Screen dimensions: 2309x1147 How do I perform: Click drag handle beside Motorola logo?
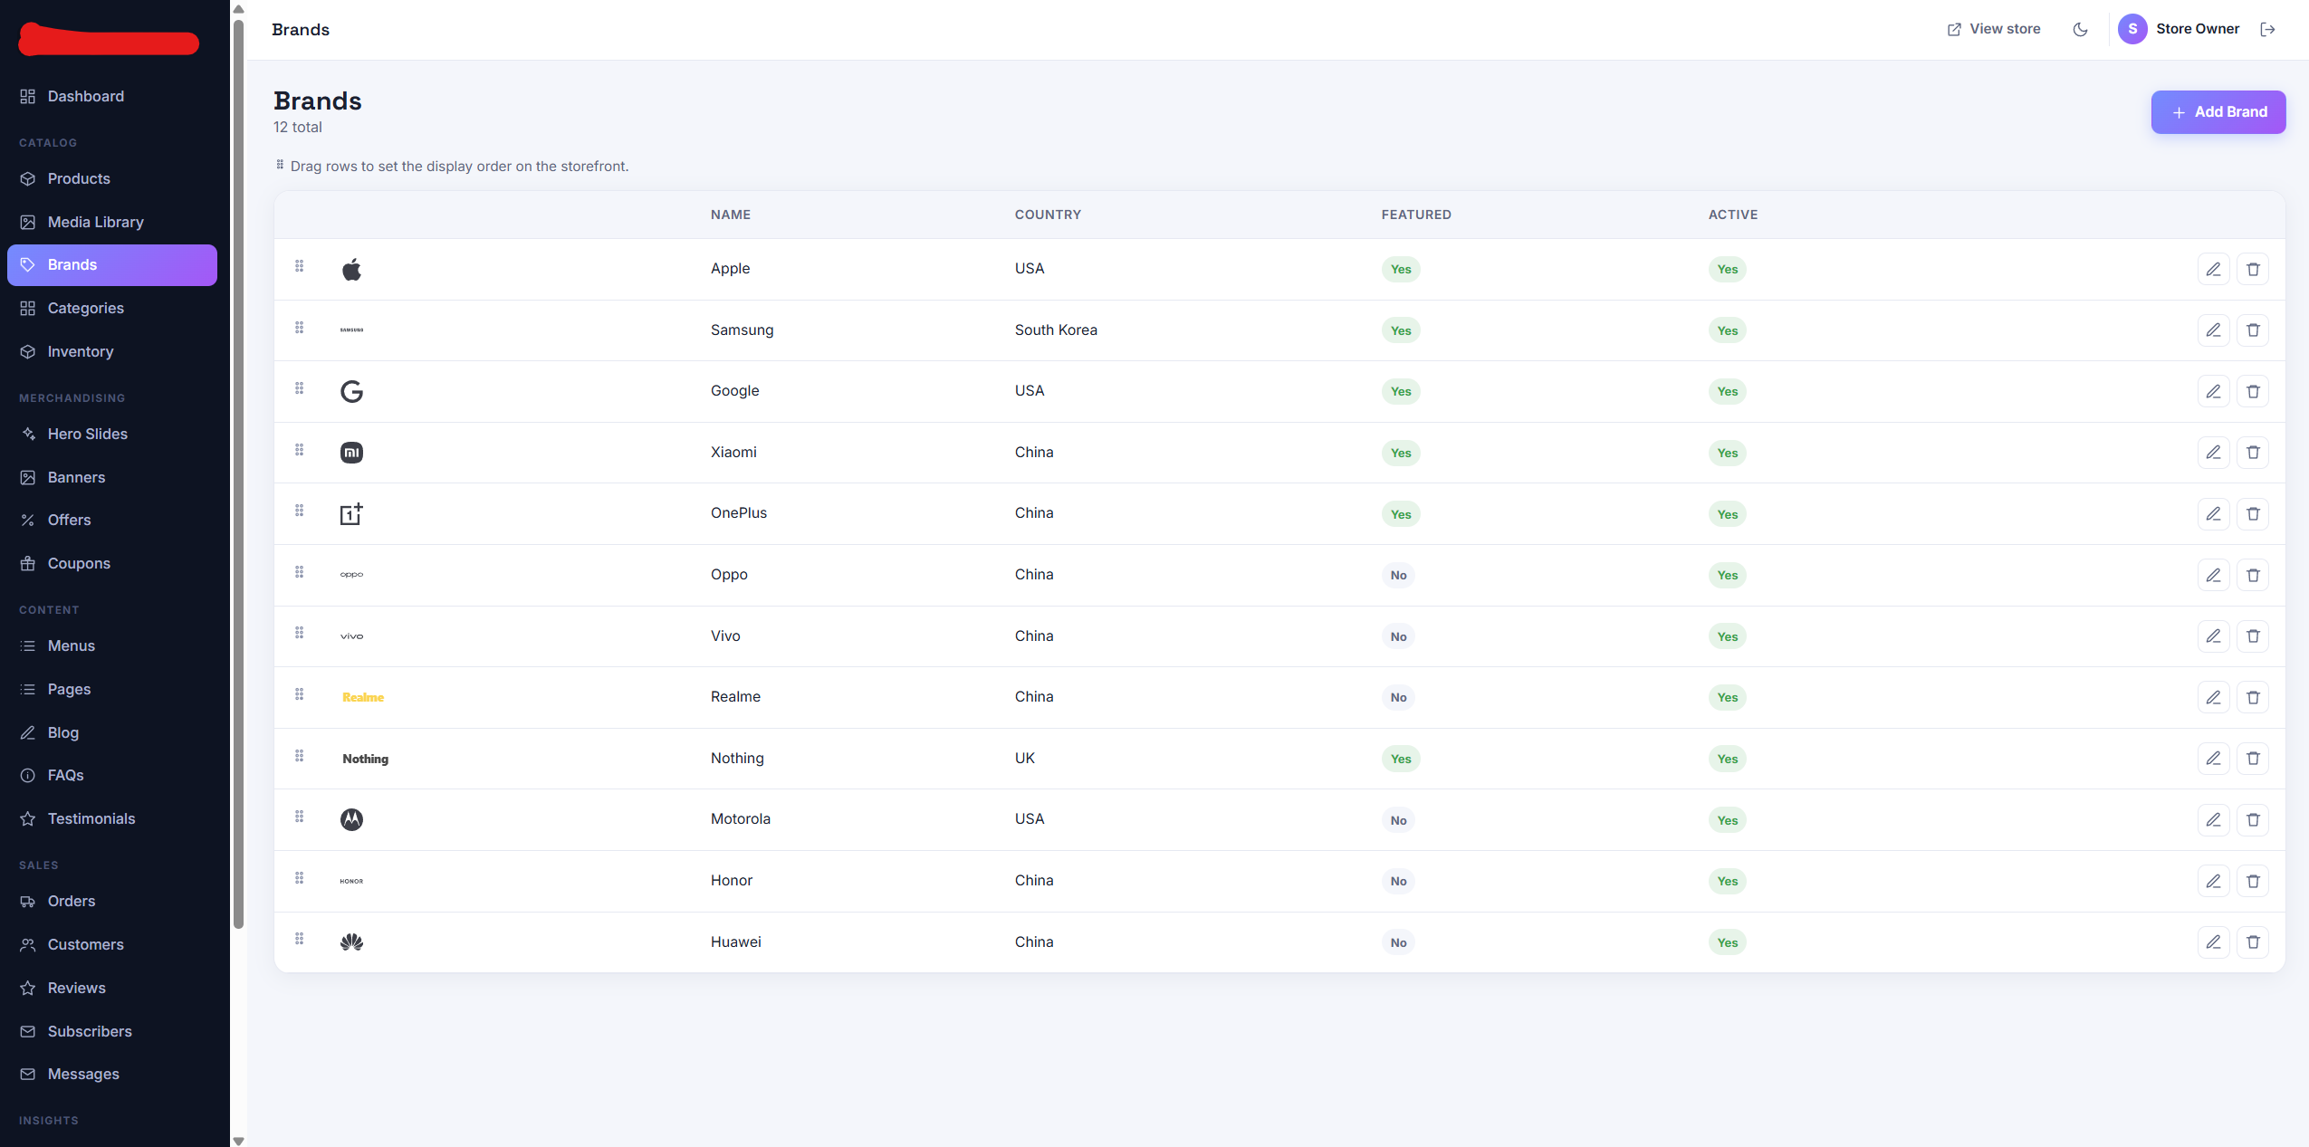click(299, 817)
